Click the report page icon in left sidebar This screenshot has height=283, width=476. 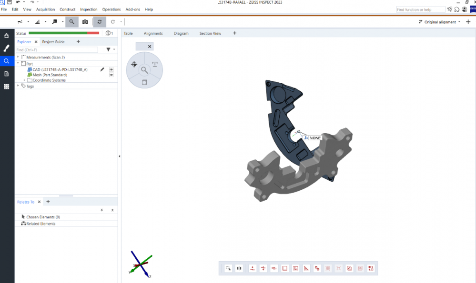(x=6, y=74)
